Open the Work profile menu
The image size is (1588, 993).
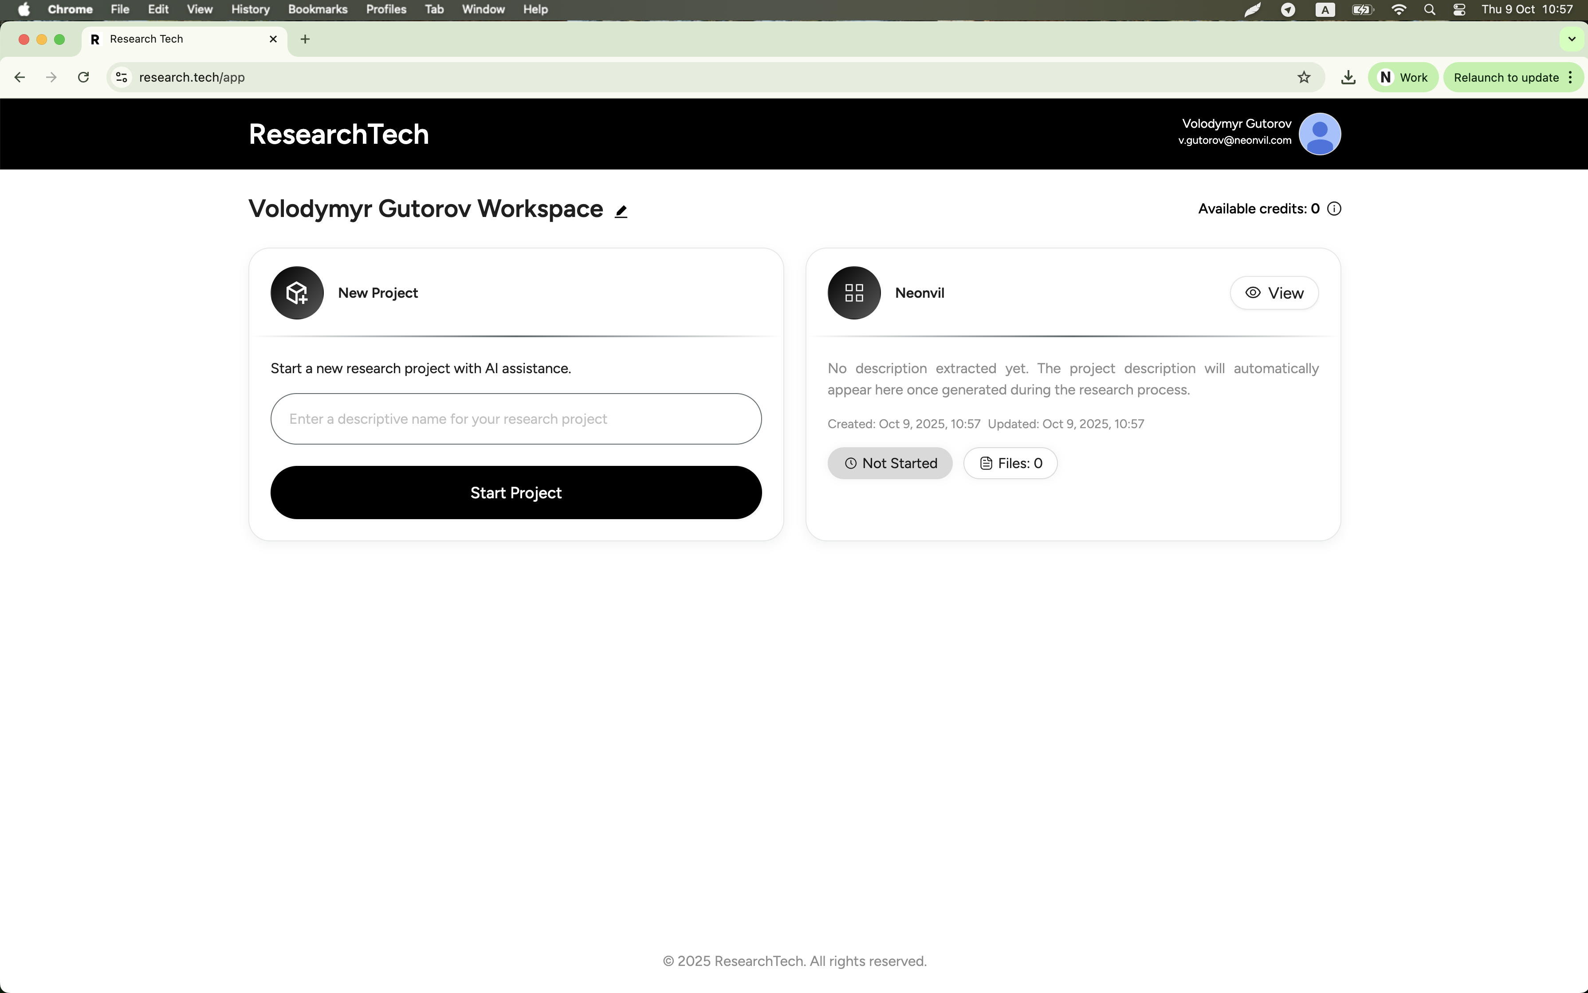(x=1403, y=77)
